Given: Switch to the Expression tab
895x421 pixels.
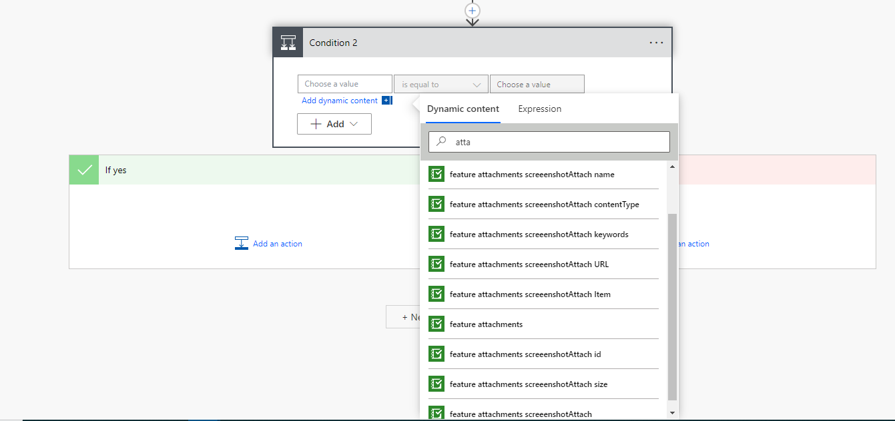Looking at the screenshot, I should point(539,109).
